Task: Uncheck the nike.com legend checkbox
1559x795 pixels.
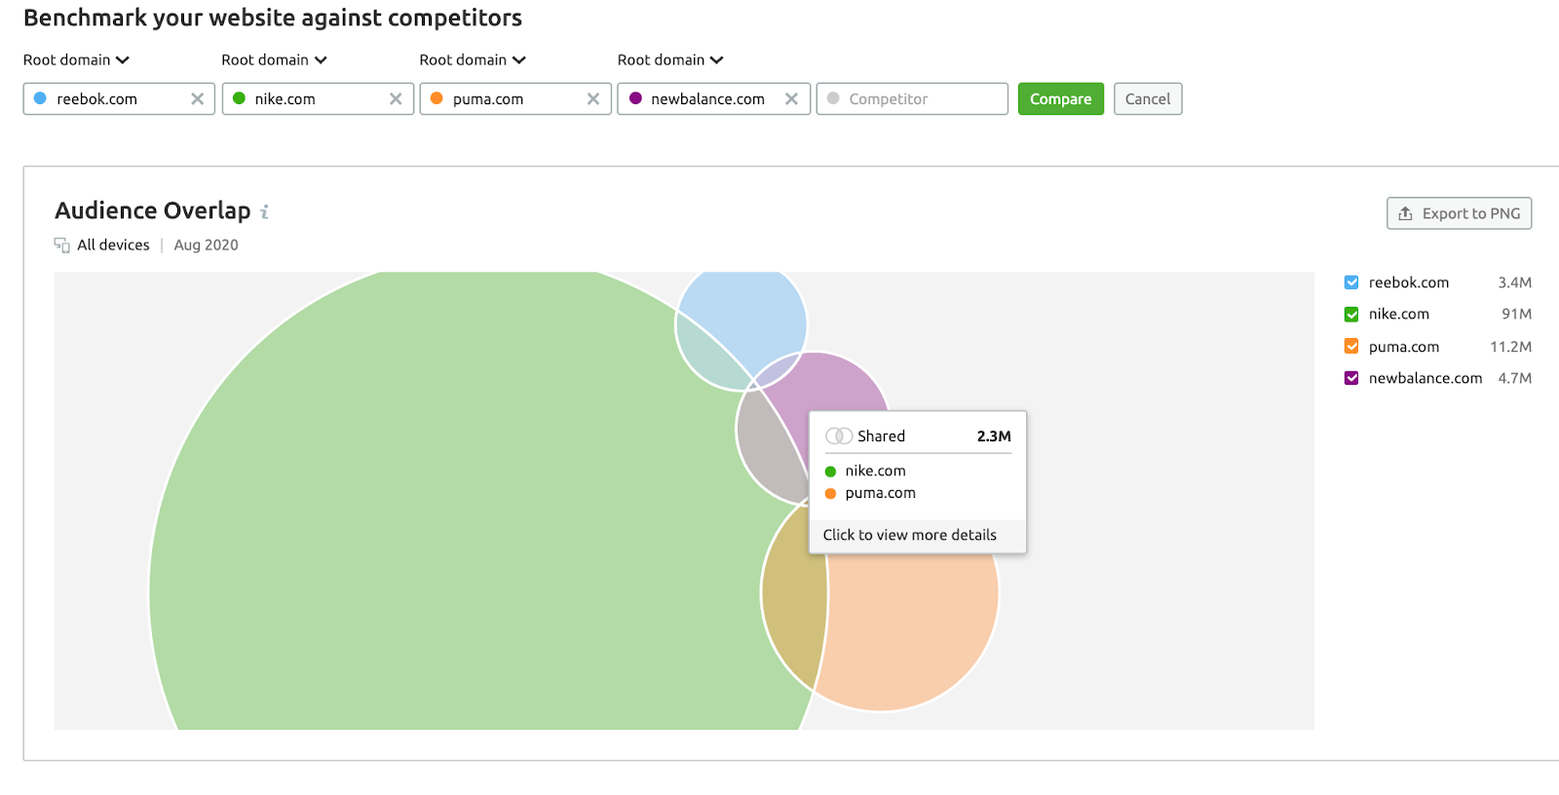Action: click(x=1351, y=314)
